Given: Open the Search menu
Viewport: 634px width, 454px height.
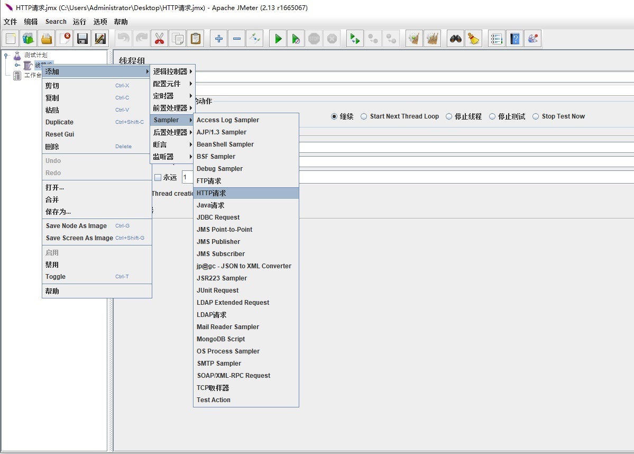Looking at the screenshot, I should 56,22.
